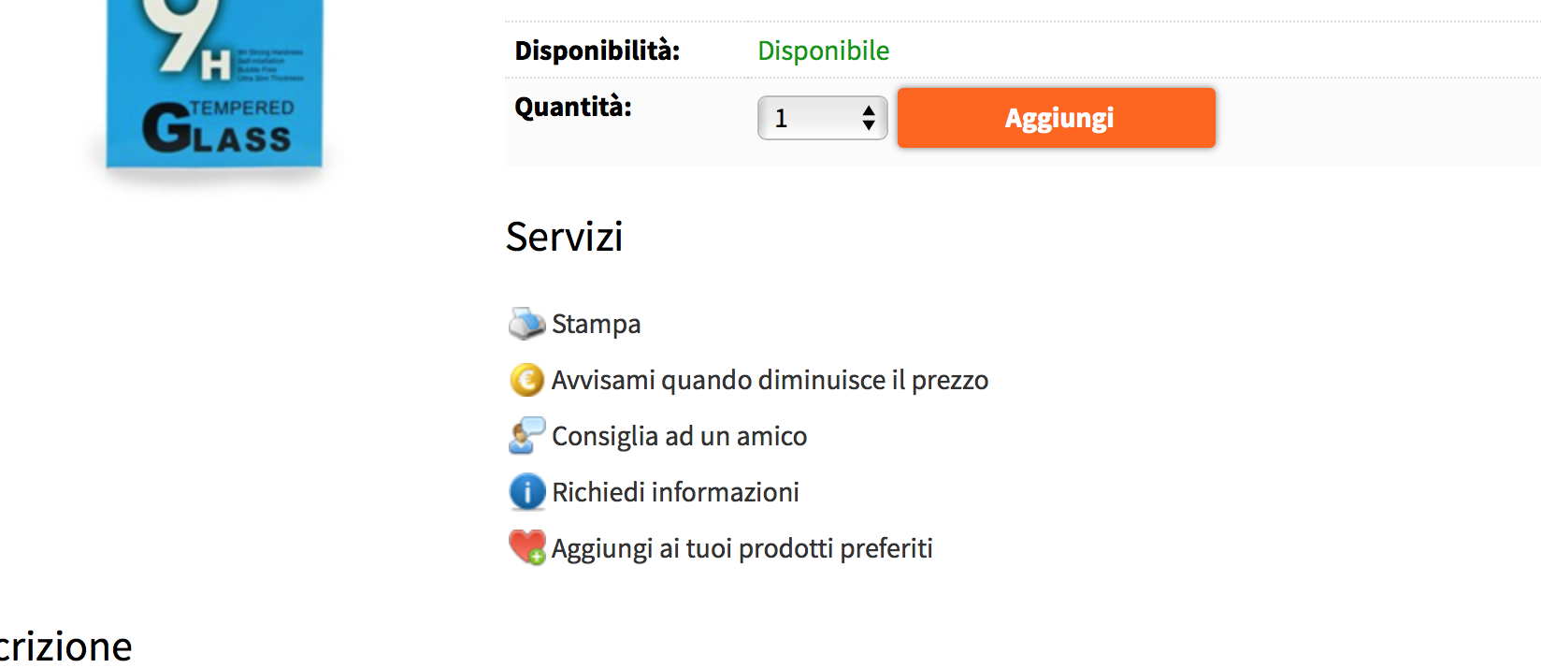This screenshot has width=1541, height=668.
Task: Click the 'Richiedi informazioni' link
Action: (675, 492)
